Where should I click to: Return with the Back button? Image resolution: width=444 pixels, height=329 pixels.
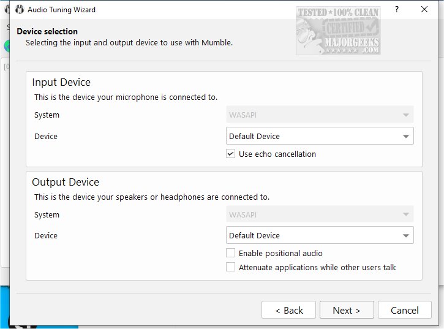click(x=288, y=310)
